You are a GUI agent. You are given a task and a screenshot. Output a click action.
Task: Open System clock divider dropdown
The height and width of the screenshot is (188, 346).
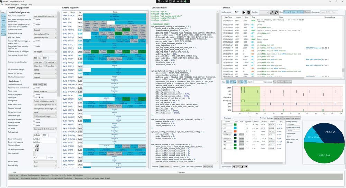point(45,30)
